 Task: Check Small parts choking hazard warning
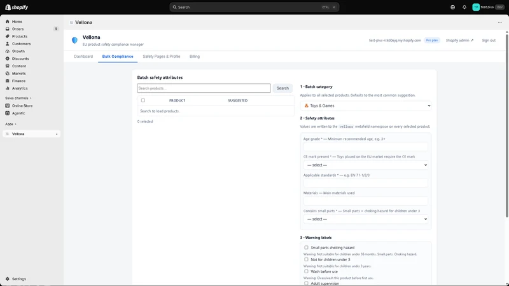point(306,247)
